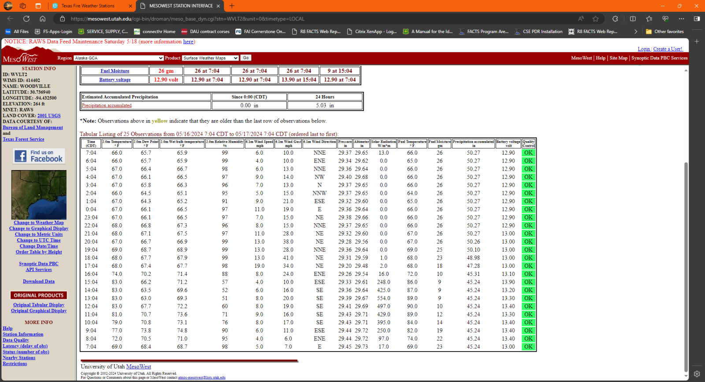Open the 2001 USGS land cover link

coord(49,115)
